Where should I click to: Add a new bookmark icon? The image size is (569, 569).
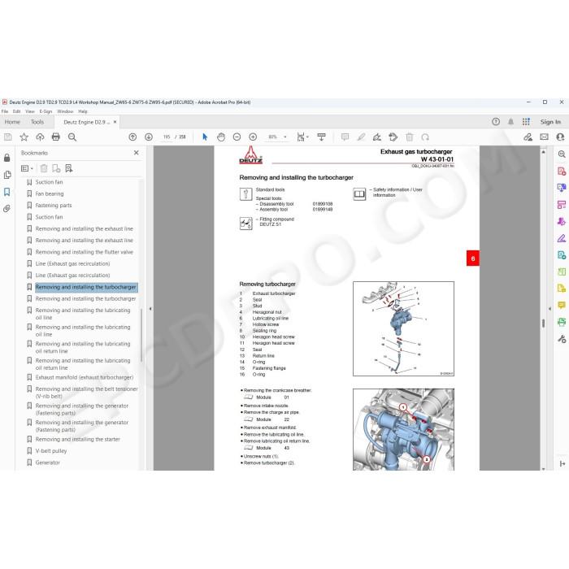point(56,168)
